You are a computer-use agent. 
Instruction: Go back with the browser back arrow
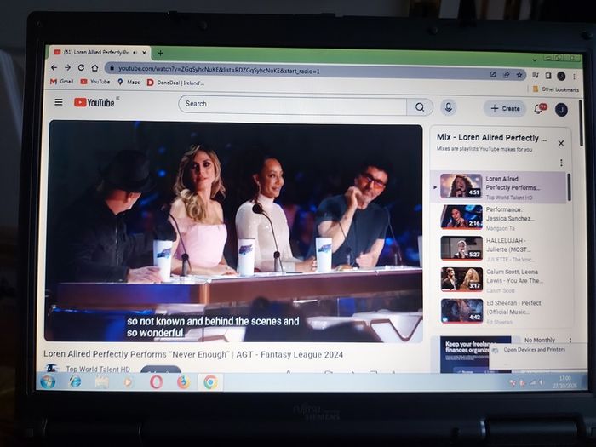coord(54,67)
